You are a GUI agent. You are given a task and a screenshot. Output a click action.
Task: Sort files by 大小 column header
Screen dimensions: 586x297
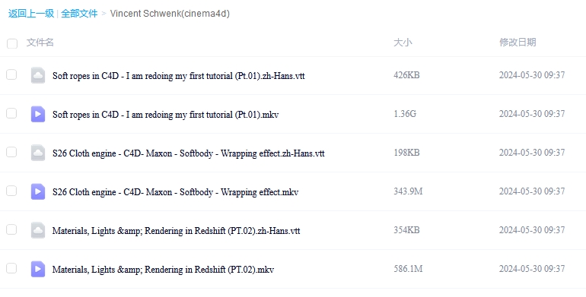pyautogui.click(x=403, y=43)
